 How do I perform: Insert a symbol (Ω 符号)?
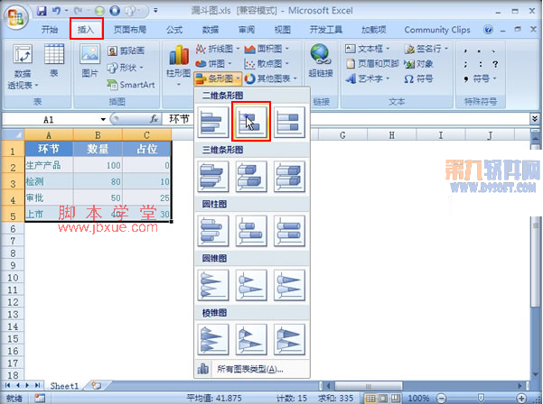[x=418, y=78]
